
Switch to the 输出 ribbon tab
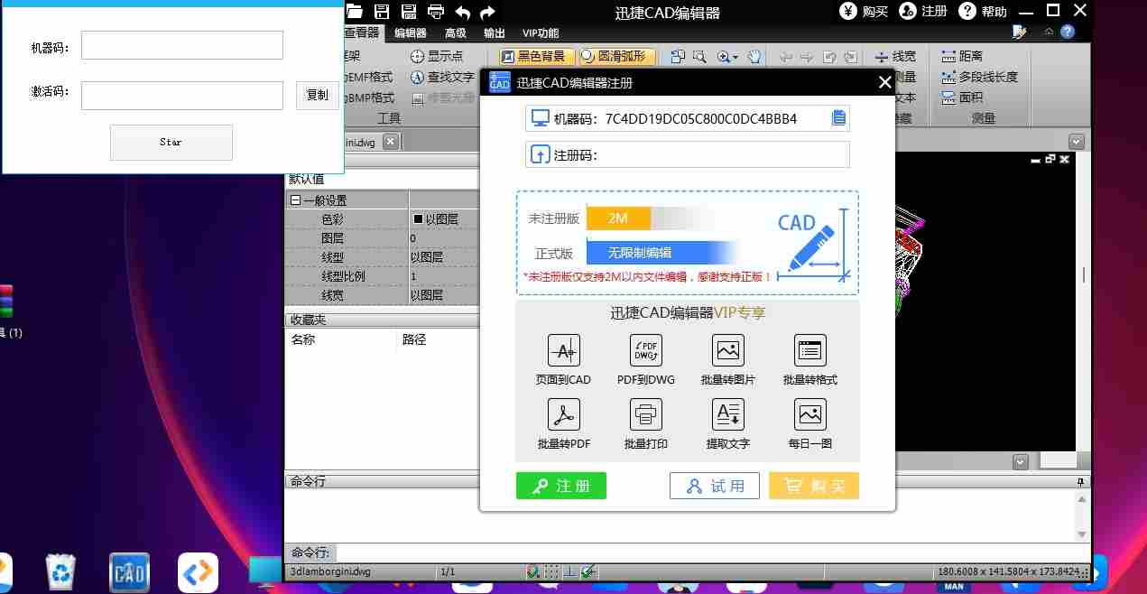pos(495,32)
